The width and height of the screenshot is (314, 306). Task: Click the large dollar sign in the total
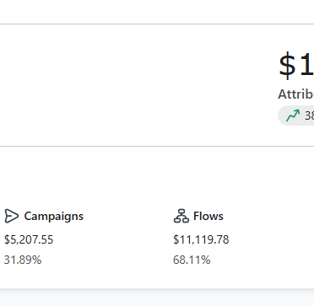[287, 65]
